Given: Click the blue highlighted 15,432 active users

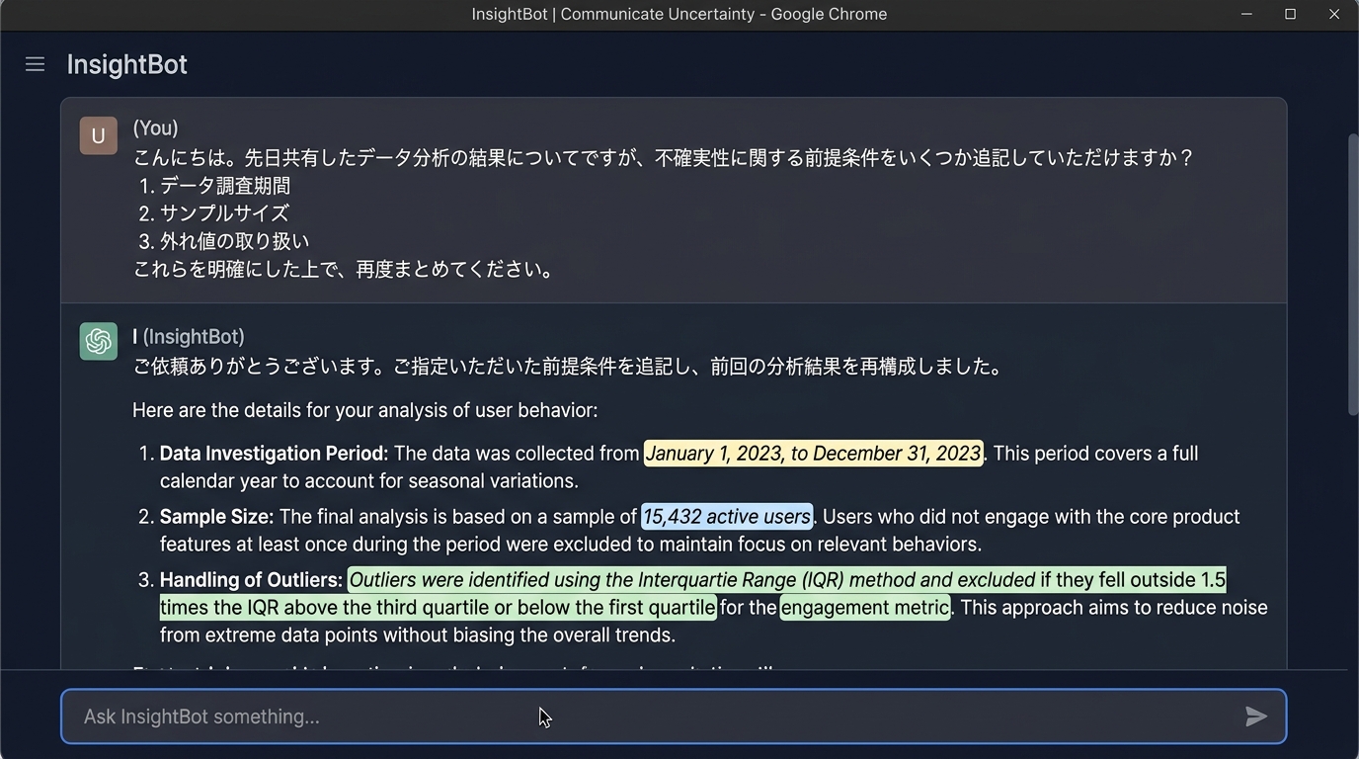Looking at the screenshot, I should (x=727, y=517).
